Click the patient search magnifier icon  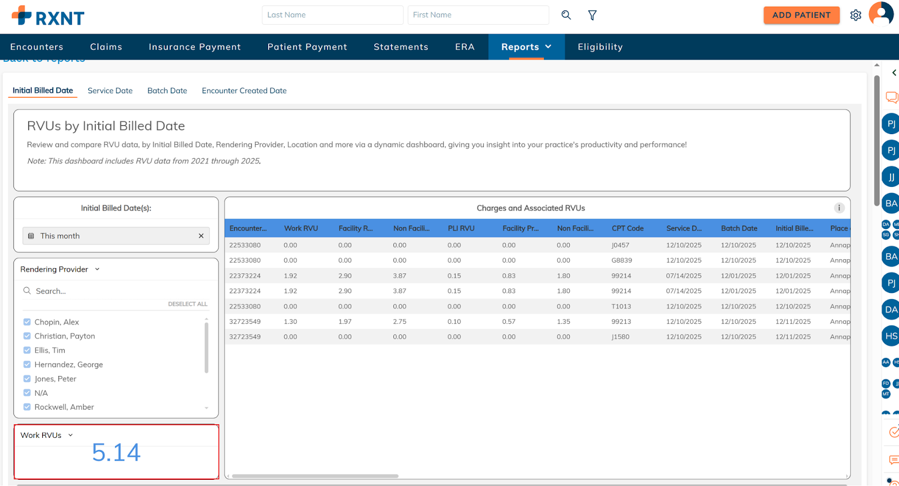pyautogui.click(x=566, y=15)
